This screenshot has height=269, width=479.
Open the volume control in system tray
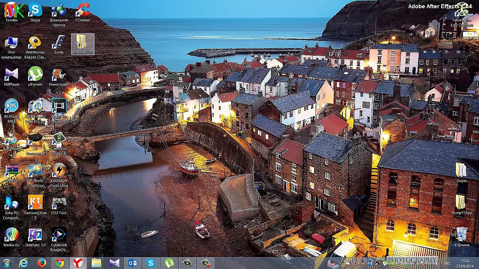click(438, 263)
